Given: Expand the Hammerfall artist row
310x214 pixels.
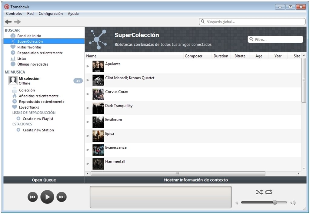Looking at the screenshot, I should click(88, 164).
